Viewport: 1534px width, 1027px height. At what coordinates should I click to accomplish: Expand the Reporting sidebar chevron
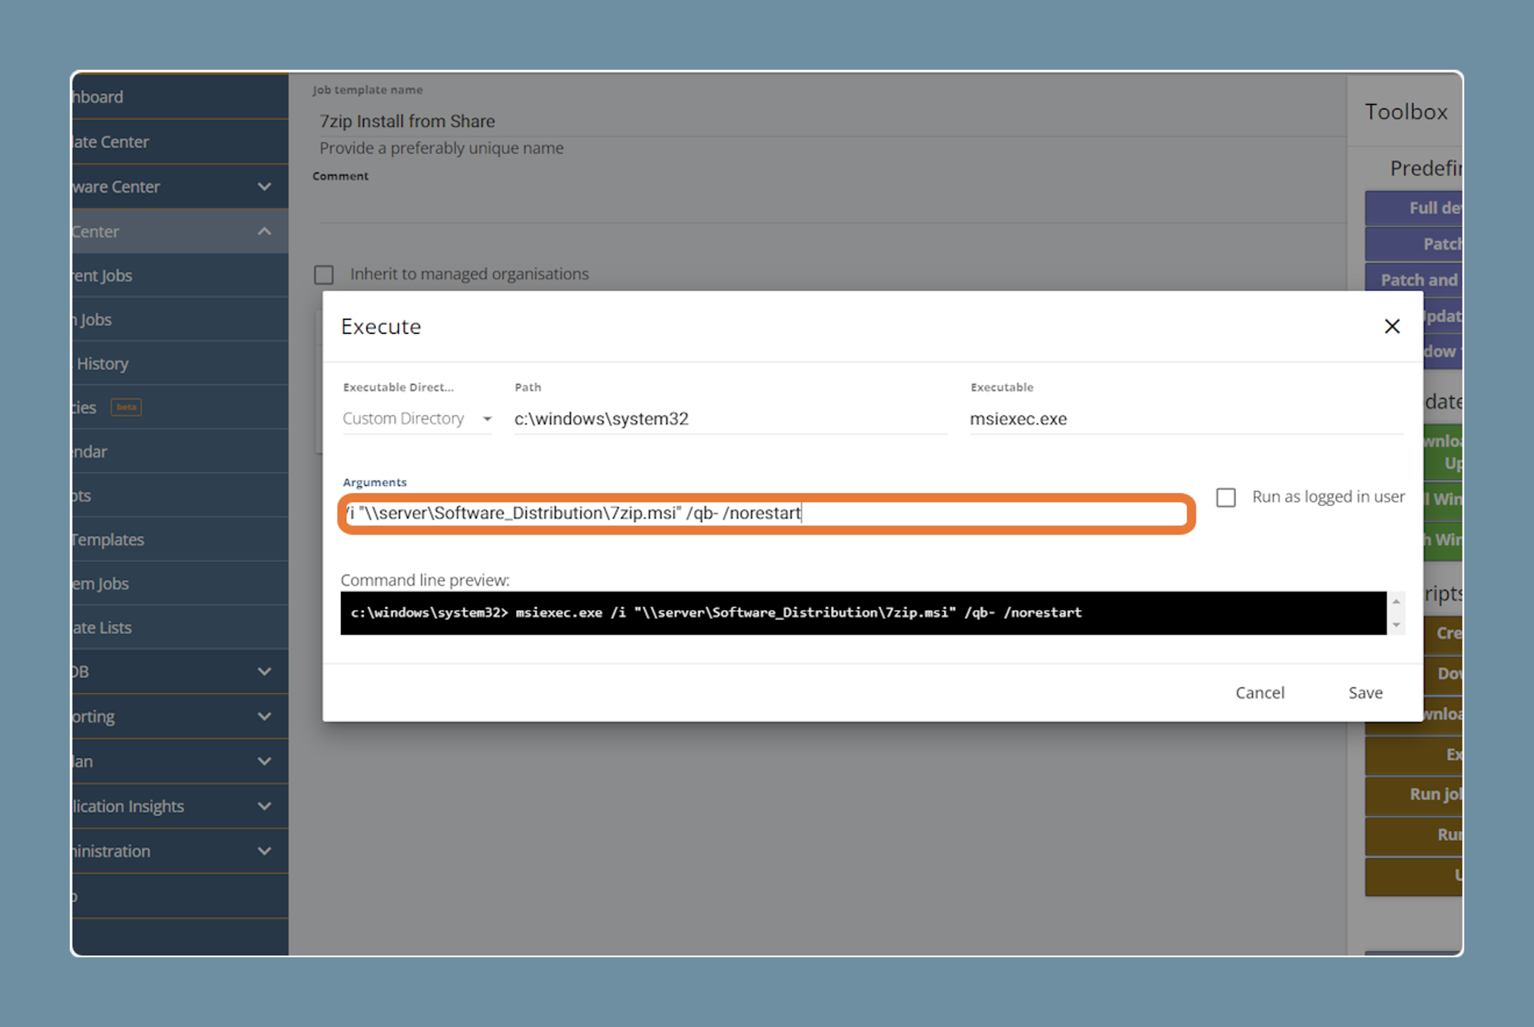pos(264,716)
